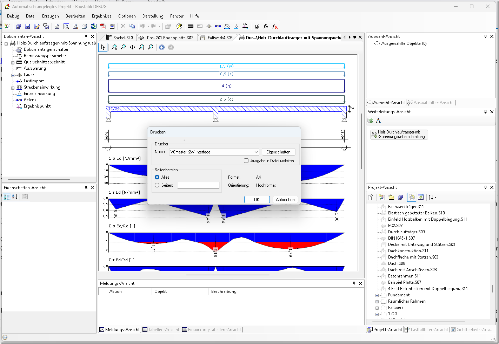The height and width of the screenshot is (344, 499).
Task: Click the yellow folder icon in Projekt-Ansicht toolbar
Action: (391, 197)
